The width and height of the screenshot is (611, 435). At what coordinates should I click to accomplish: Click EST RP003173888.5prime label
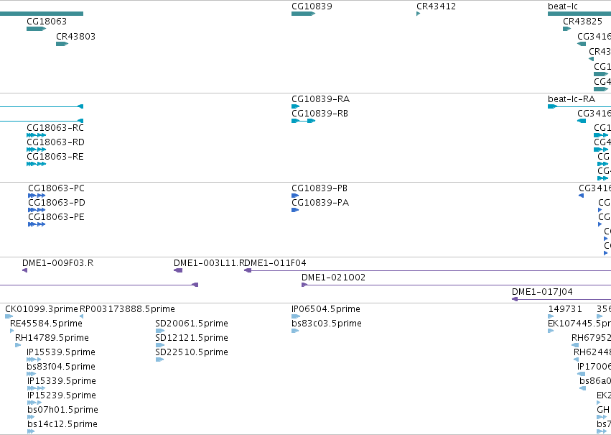[x=127, y=309]
